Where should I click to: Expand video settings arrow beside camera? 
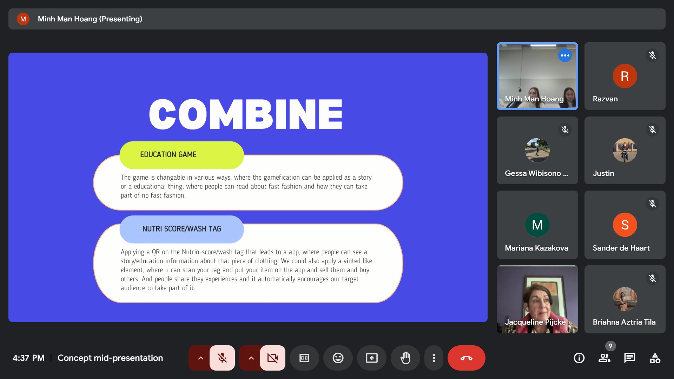(x=251, y=358)
